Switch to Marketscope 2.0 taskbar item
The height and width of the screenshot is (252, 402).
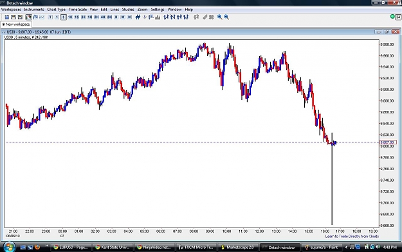coord(238,247)
